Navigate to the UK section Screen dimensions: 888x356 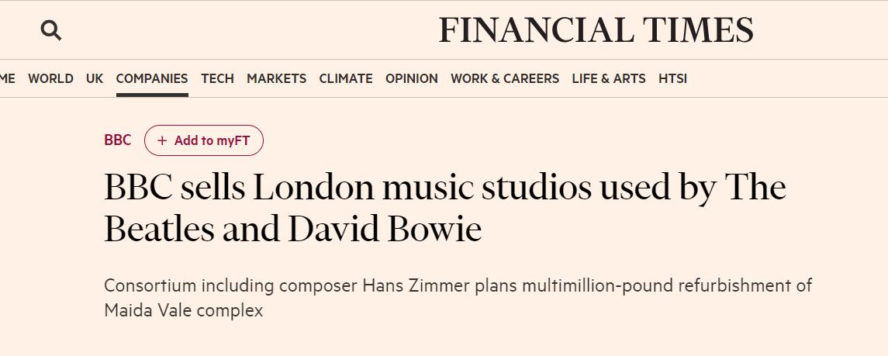pos(95,78)
